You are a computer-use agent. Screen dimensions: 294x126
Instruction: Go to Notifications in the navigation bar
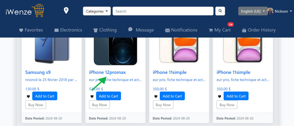pyautogui.click(x=181, y=30)
